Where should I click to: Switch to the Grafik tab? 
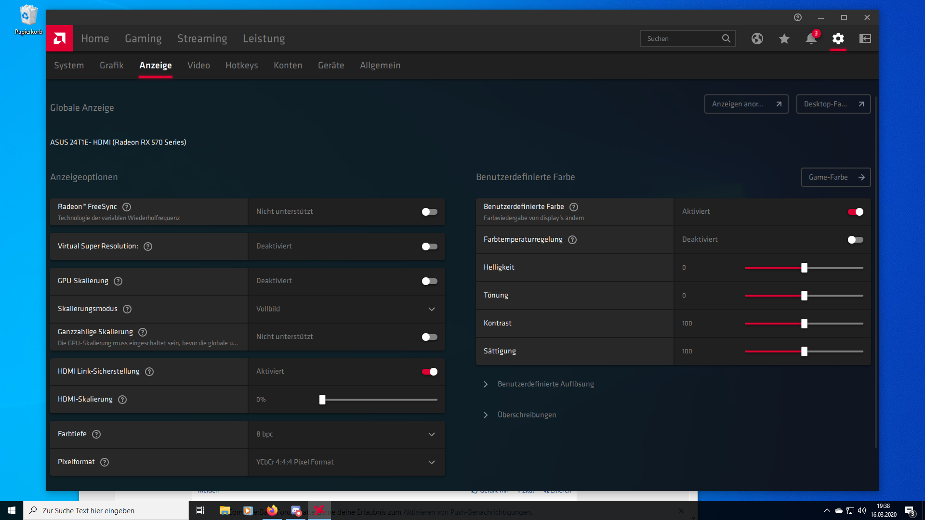pyautogui.click(x=111, y=65)
